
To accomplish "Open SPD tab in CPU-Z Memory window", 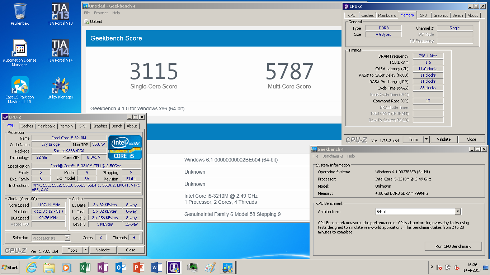I will click(x=424, y=15).
